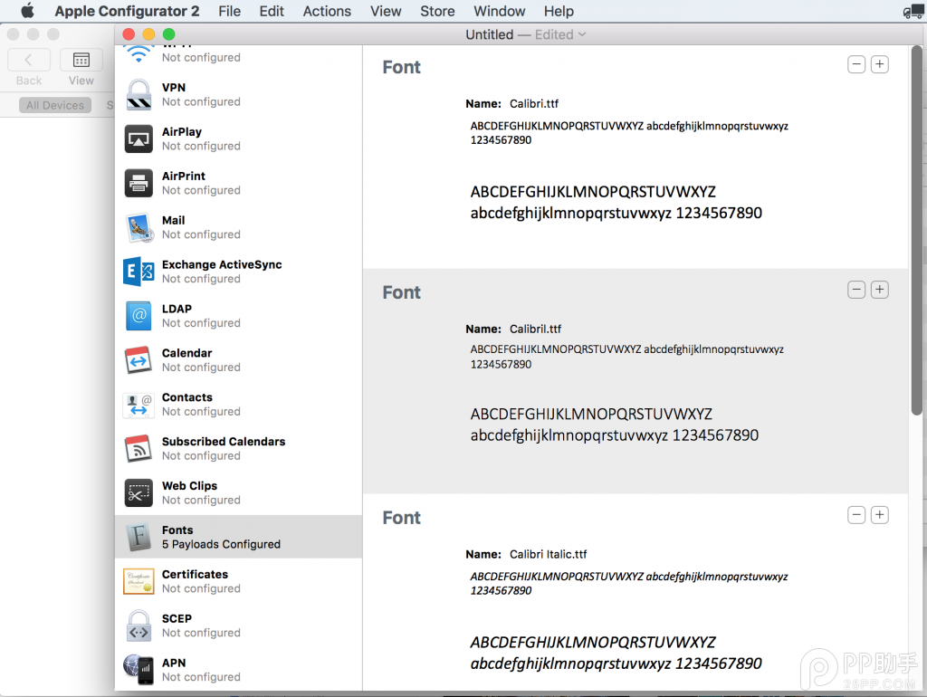Screen dimensions: 927x697
Task: Open the AirPrint printer icon
Action: pos(139,183)
